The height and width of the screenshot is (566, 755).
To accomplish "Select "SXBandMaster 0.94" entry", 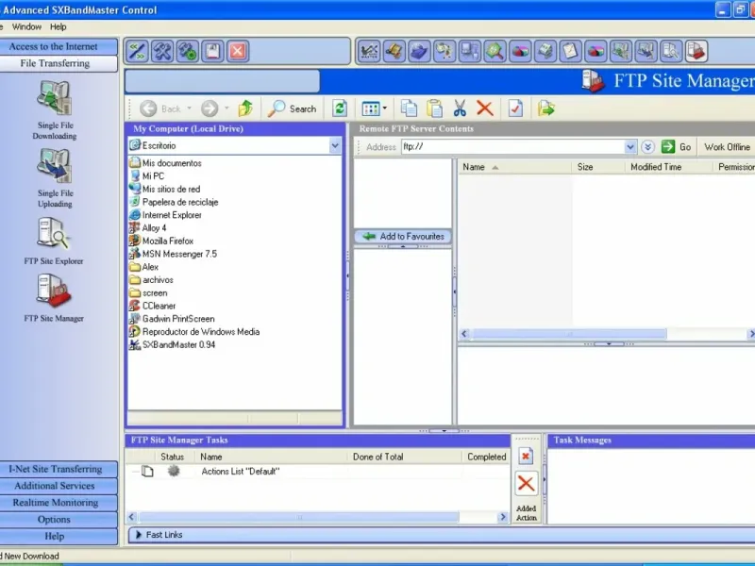I will (x=173, y=345).
